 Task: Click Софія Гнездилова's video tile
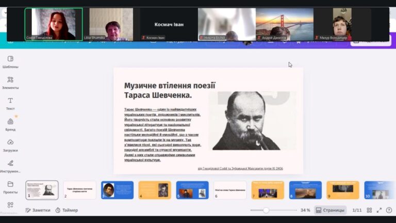coord(54,24)
